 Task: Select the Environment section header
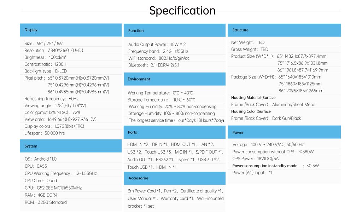[139, 79]
